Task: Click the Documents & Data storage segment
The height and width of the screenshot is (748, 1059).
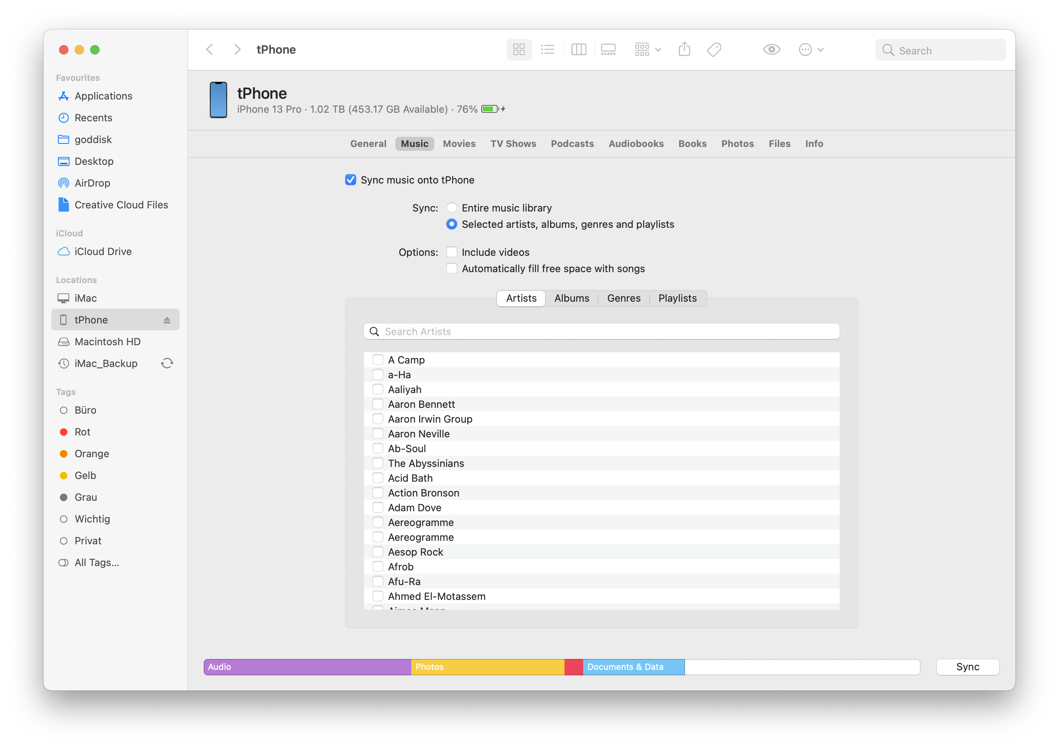Action: (633, 667)
